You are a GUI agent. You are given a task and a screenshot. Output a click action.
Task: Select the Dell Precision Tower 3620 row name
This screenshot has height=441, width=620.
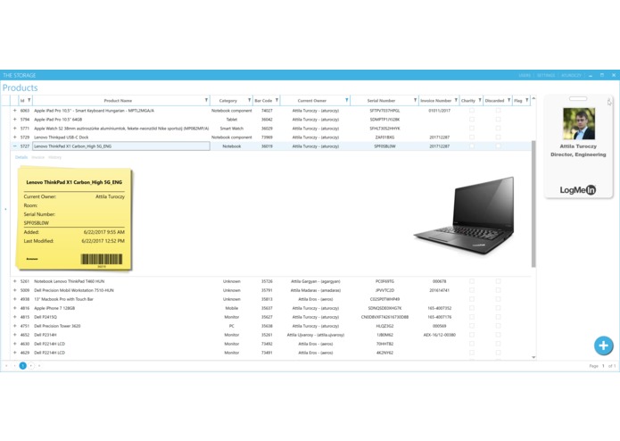click(57, 326)
